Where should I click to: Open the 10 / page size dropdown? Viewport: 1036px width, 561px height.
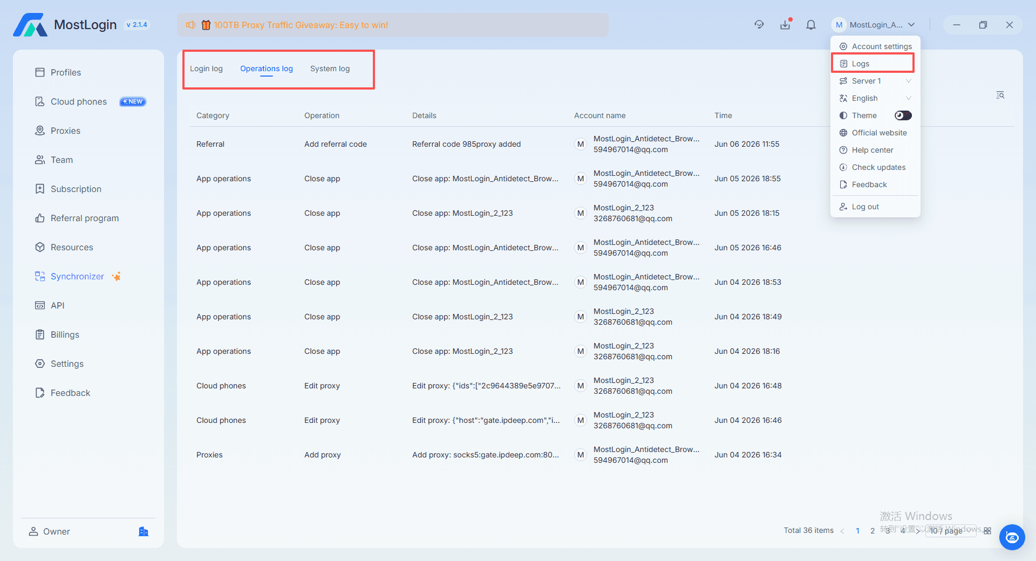click(952, 531)
